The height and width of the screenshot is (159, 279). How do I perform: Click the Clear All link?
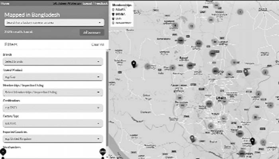98,45
